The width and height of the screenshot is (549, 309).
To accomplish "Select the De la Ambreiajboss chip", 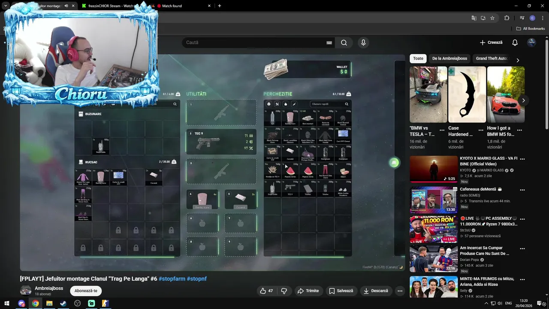I will point(449,58).
